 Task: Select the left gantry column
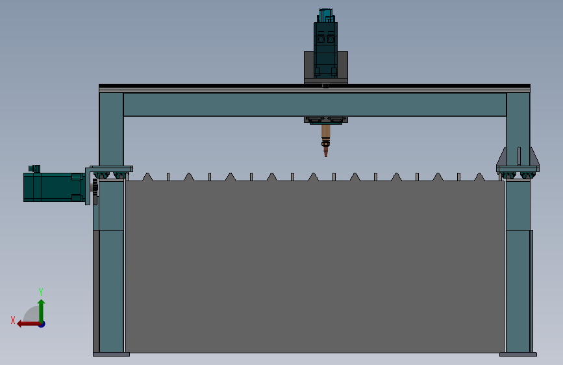point(111,128)
